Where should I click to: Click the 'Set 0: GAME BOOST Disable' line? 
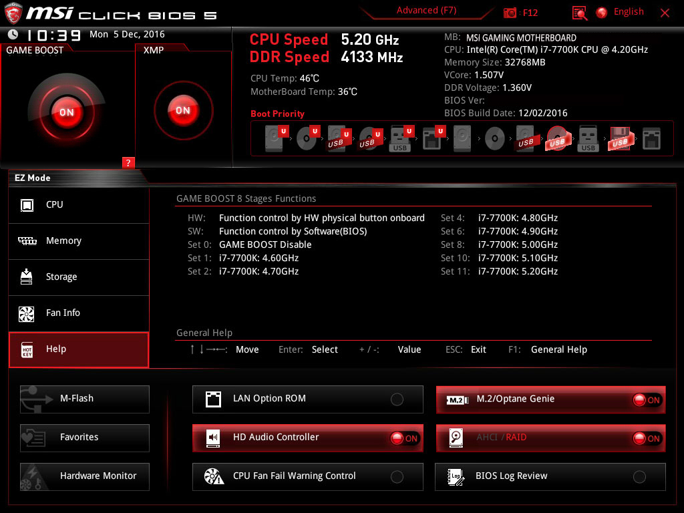click(250, 244)
